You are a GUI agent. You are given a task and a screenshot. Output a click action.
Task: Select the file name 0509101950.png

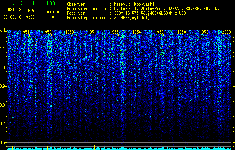(x=19, y=10)
